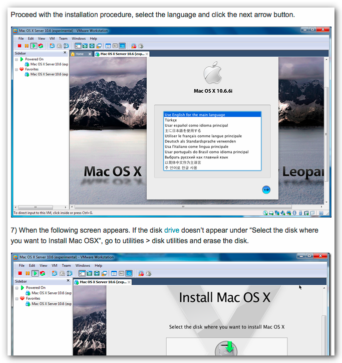Take a snapshot using upper VMware toolbar icon
The height and width of the screenshot is (363, 342).
[52, 46]
